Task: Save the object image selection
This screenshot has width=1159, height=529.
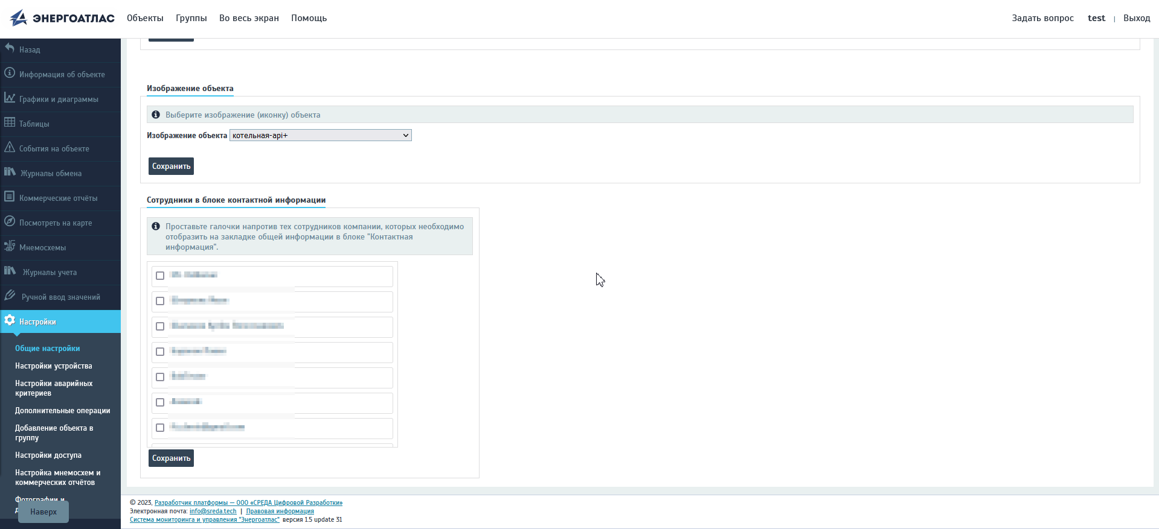Action: click(x=171, y=166)
